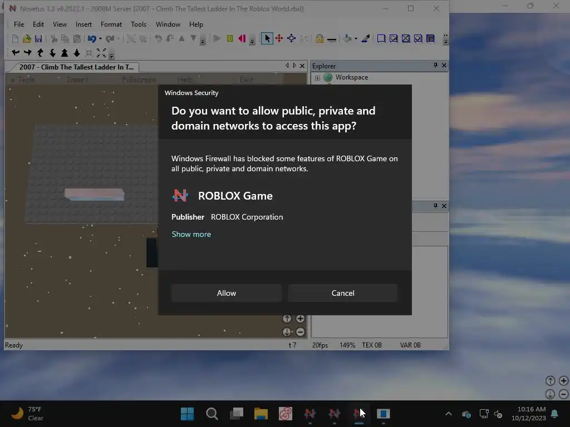This screenshot has width=570, height=427.
Task: Click the viewport zoom-in plus button
Action: (300, 319)
